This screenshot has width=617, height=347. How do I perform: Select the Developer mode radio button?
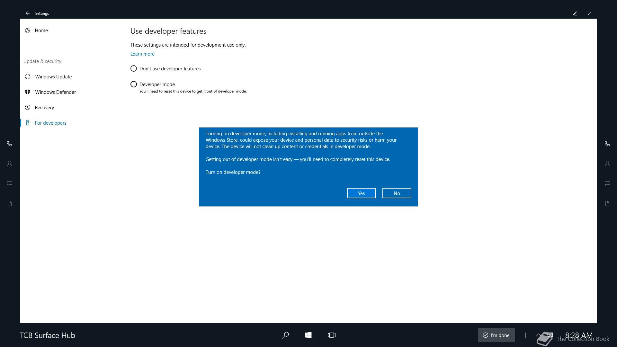click(134, 84)
